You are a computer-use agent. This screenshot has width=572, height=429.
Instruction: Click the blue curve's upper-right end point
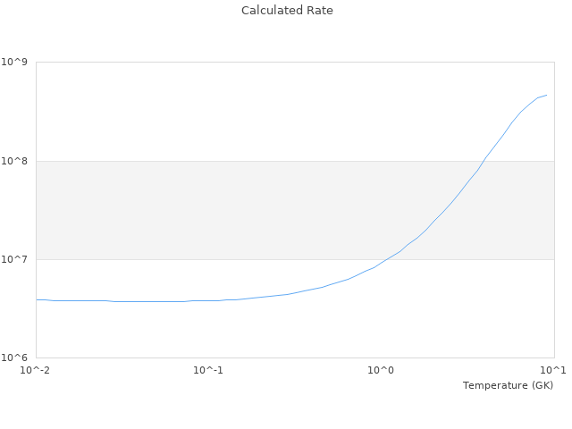(x=546, y=95)
